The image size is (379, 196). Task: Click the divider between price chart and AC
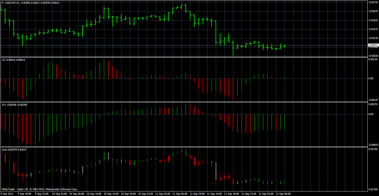click(x=184, y=57)
